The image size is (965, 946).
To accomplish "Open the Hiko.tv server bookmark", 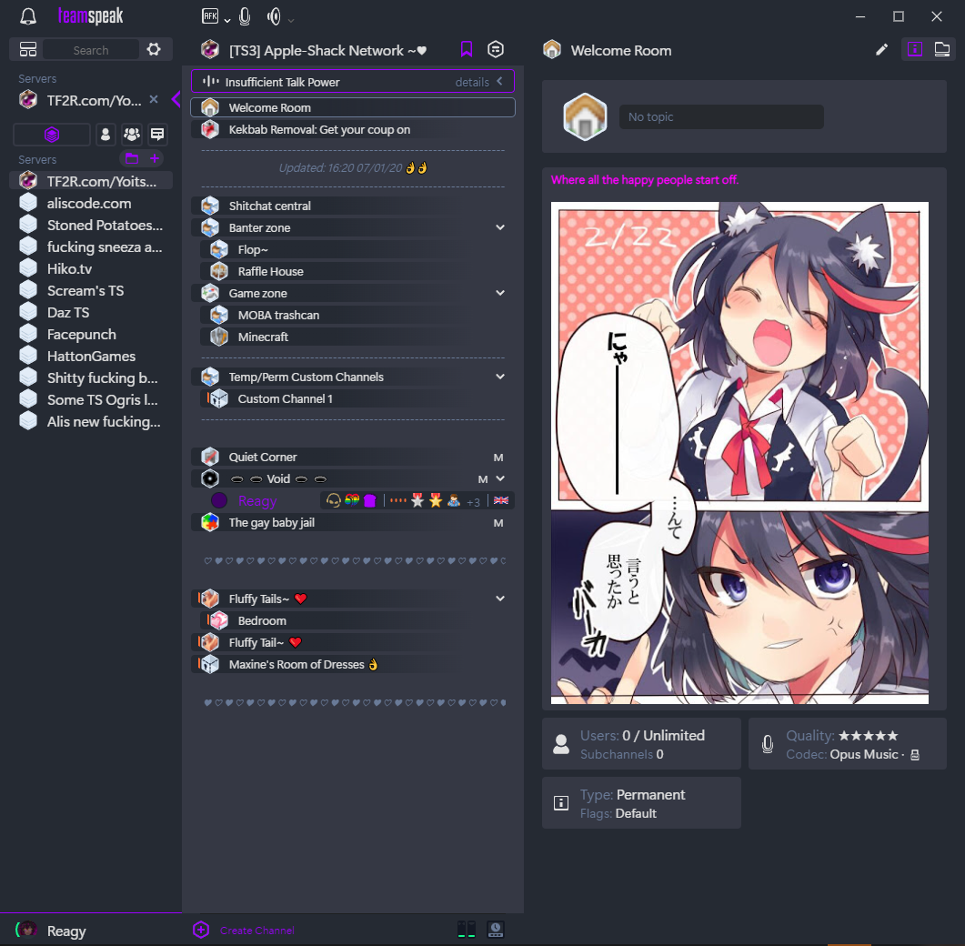I will [91, 269].
